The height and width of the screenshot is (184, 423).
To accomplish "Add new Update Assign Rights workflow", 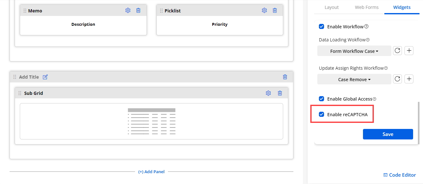I will click(x=409, y=79).
